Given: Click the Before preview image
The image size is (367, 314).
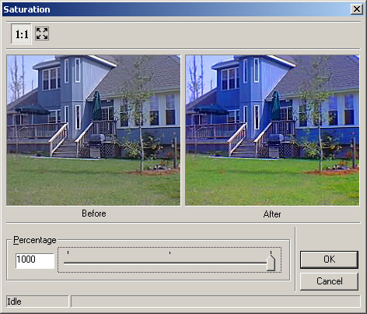Looking at the screenshot, I should point(93,130).
